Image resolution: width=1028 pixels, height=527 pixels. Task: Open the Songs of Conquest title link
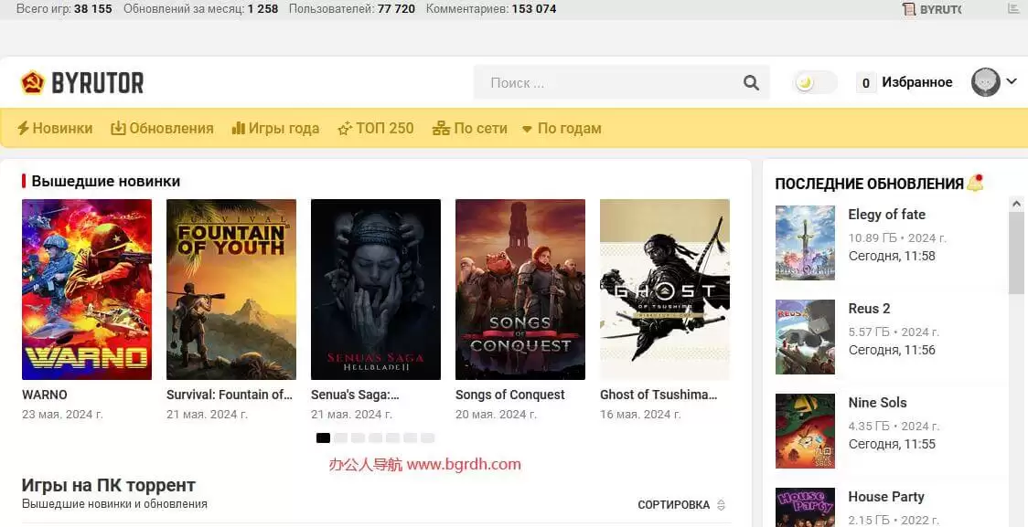point(510,395)
